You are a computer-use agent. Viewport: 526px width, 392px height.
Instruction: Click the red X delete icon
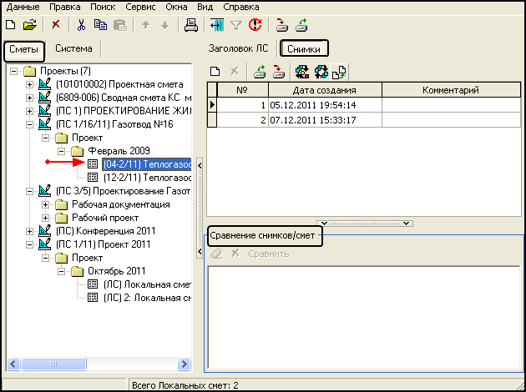click(56, 26)
